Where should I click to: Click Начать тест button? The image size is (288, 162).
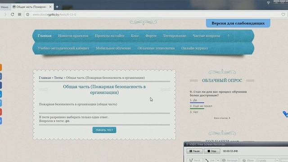104,130
